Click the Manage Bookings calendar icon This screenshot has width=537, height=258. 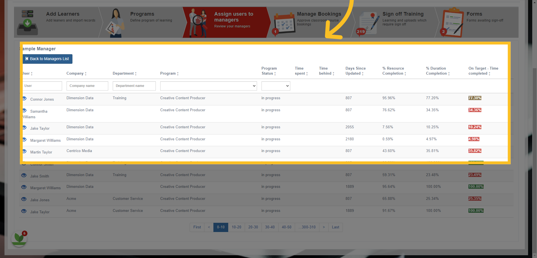tap(284, 24)
